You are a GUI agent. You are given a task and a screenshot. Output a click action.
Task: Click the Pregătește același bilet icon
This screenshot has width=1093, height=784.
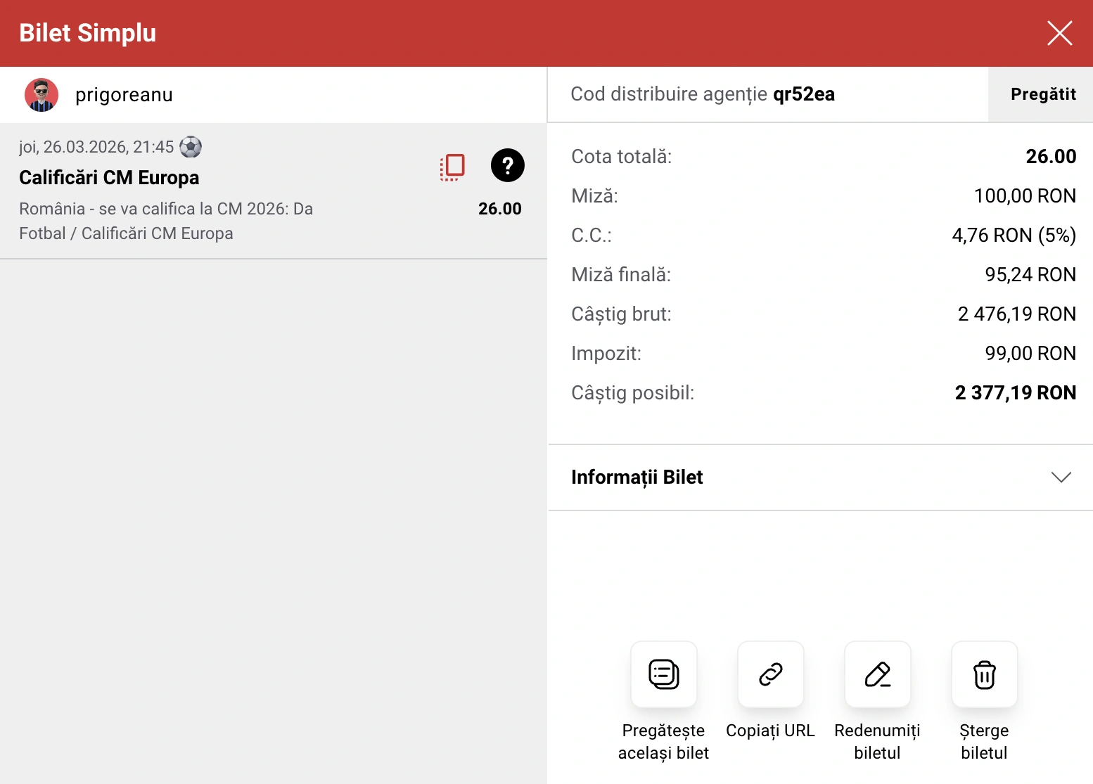tap(663, 674)
